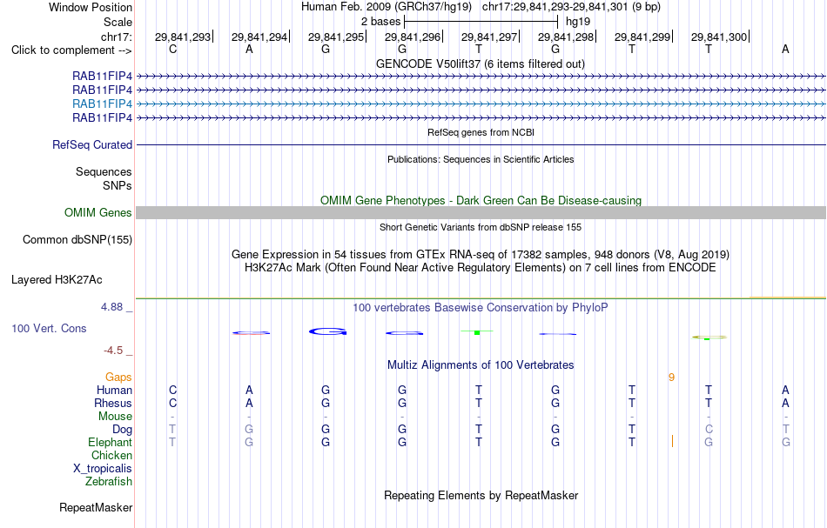Click complement-row base T under 29,841,297

click(x=479, y=50)
